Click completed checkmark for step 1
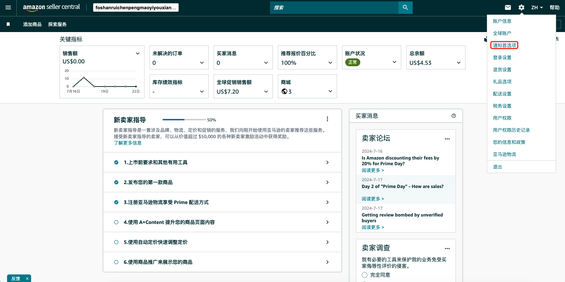Image resolution: width=565 pixels, height=282 pixels. pyautogui.click(x=116, y=162)
